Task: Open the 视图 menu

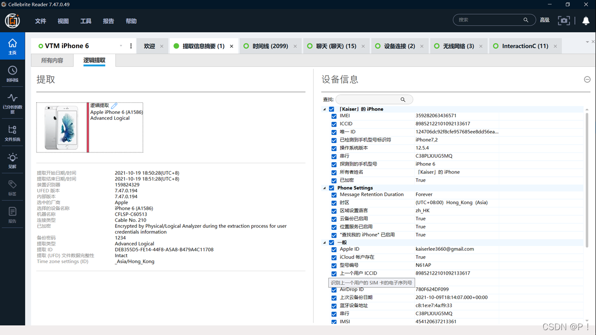Action: coord(63,21)
